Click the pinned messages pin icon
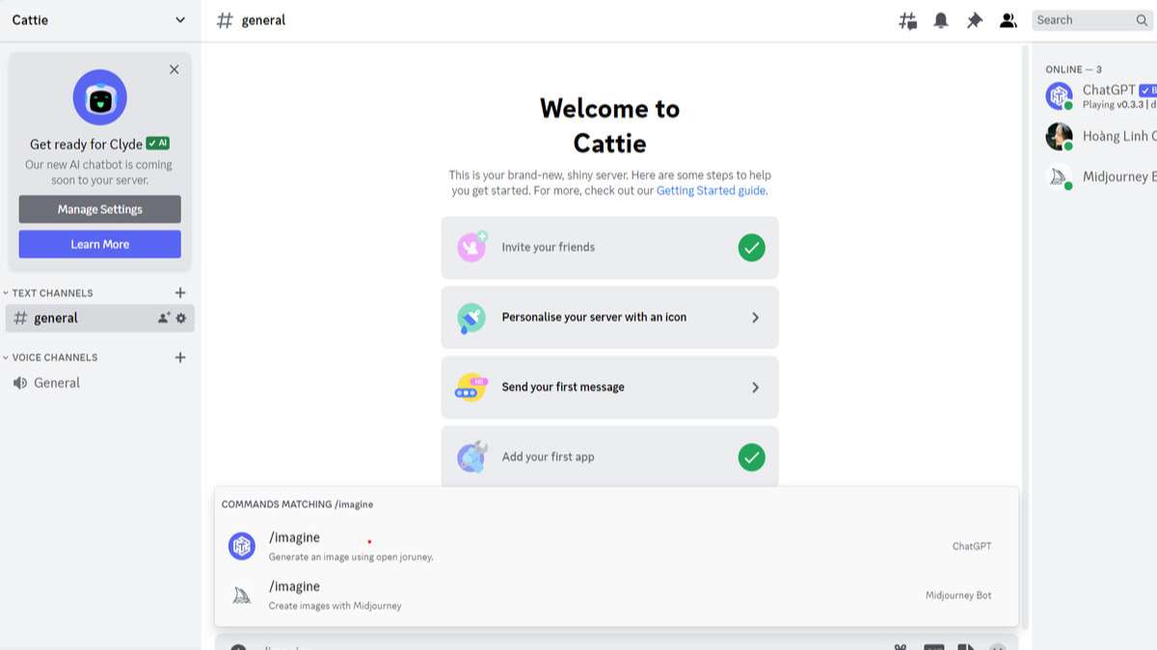This screenshot has height=650, width=1157. [x=974, y=19]
